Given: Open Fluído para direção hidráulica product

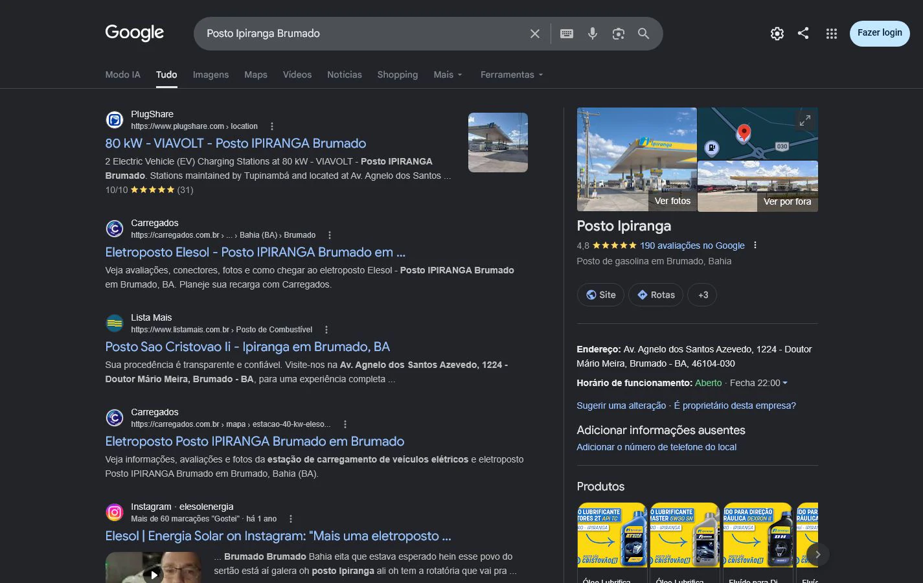Looking at the screenshot, I should tap(758, 543).
